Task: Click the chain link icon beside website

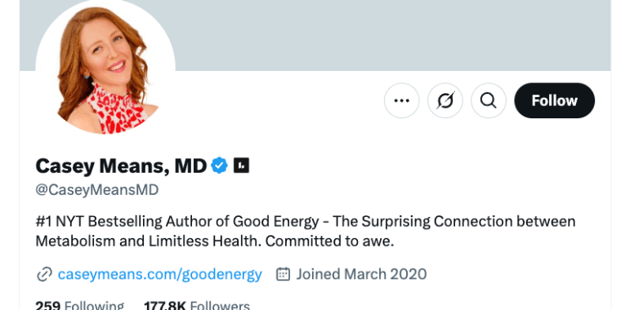Action: (44, 274)
